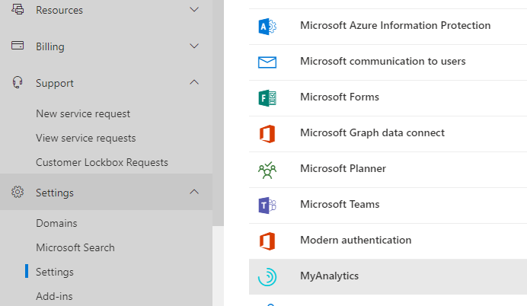Click the Office icon beside Microsoft Graph data connect
This screenshot has width=527, height=306.
point(267,134)
